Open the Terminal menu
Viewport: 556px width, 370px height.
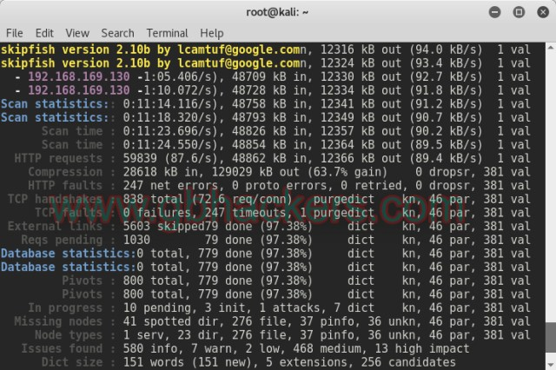tap(167, 33)
